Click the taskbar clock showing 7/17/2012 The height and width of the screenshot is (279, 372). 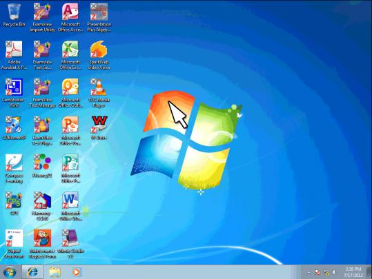pos(353,272)
